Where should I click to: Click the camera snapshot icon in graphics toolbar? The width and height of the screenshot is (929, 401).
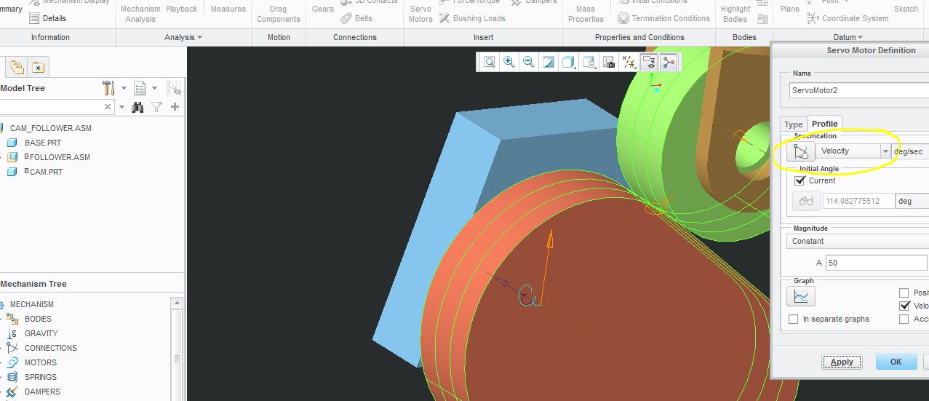pos(609,63)
